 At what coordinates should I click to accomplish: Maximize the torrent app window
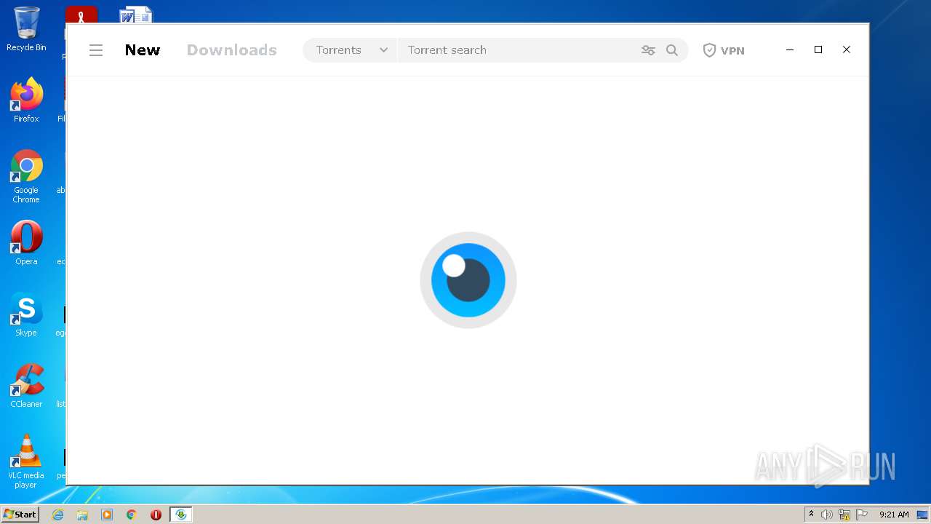point(818,50)
